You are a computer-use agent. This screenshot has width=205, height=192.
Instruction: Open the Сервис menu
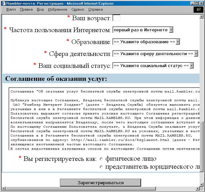(x=78, y=10)
